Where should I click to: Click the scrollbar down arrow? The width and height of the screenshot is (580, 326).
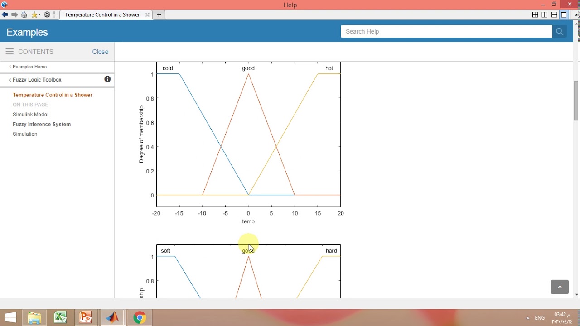pyautogui.click(x=576, y=295)
